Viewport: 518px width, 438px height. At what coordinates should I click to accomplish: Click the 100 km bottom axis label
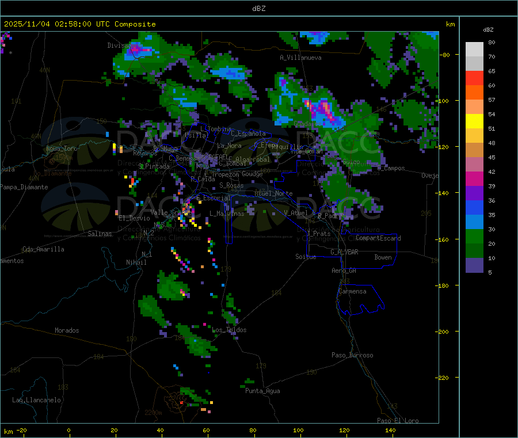(298, 430)
